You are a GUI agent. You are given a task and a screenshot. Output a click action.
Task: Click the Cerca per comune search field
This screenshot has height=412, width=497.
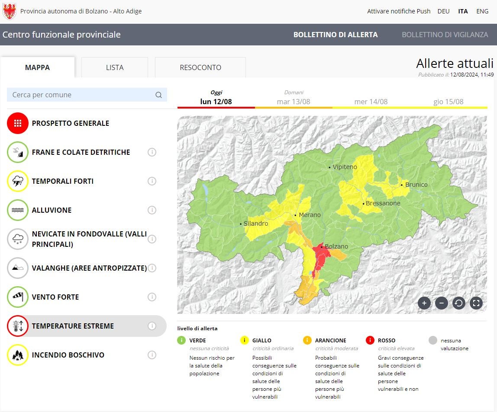pyautogui.click(x=82, y=95)
